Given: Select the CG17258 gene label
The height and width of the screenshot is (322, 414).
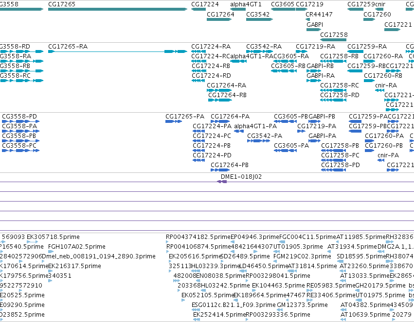Looking at the screenshot, I should 334,35.
